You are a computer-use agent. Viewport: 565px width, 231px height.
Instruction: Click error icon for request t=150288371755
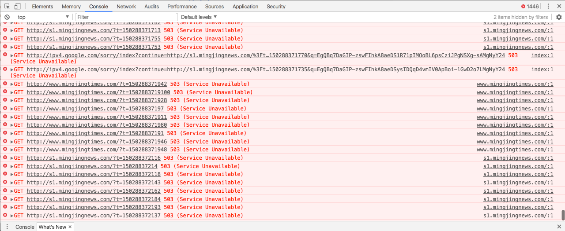(5, 38)
